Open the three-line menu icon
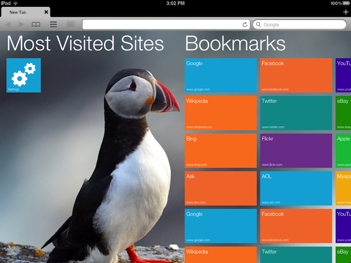The image size is (351, 263). pyautogui.click(x=53, y=24)
